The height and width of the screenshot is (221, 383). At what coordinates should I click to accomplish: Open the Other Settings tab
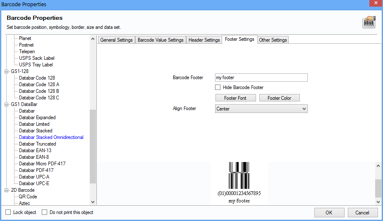pyautogui.click(x=273, y=40)
